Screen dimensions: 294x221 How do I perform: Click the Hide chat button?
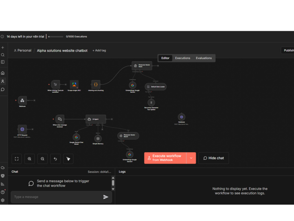[x=213, y=158]
